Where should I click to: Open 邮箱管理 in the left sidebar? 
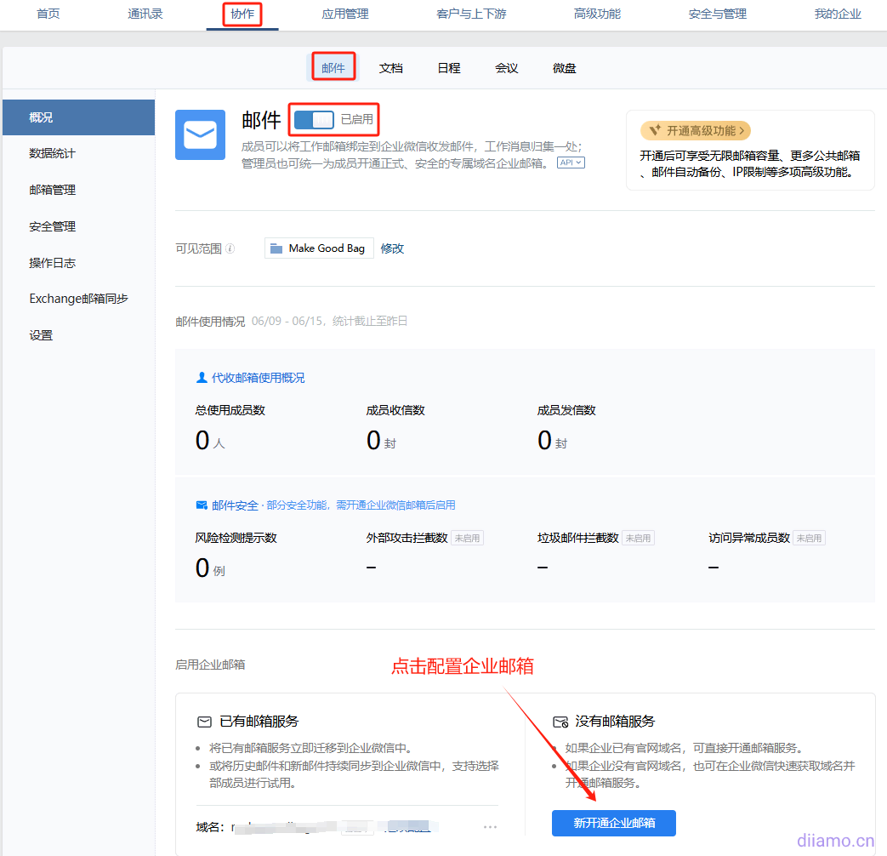pos(53,190)
